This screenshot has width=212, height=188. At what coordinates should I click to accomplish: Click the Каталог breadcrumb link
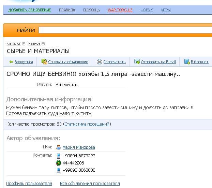click(x=14, y=43)
